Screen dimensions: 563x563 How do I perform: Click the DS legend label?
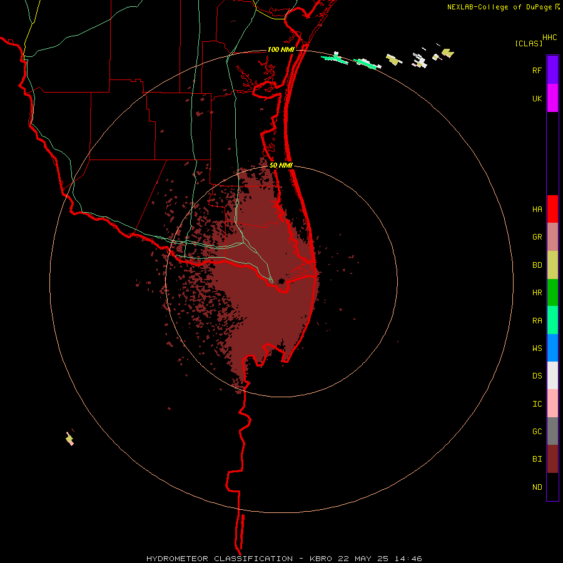(x=537, y=376)
